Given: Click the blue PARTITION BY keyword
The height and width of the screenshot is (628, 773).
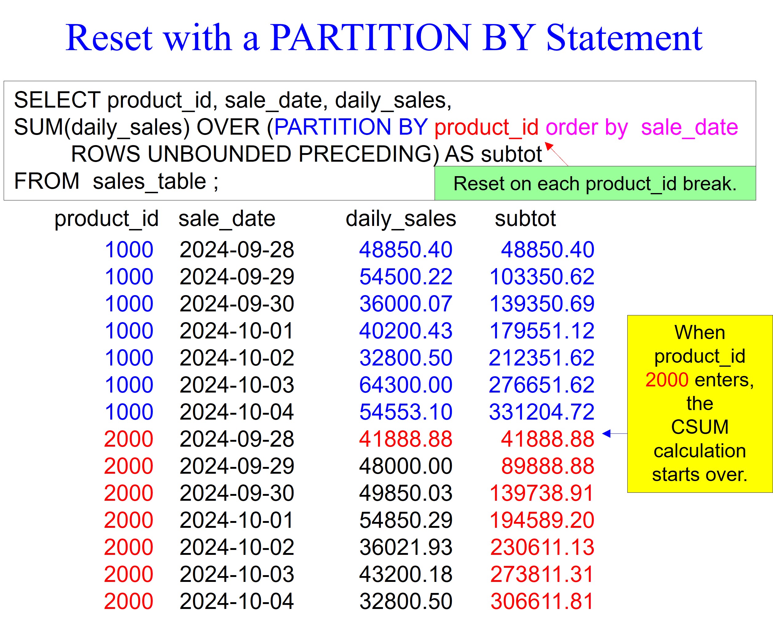Looking at the screenshot, I should coord(351,127).
